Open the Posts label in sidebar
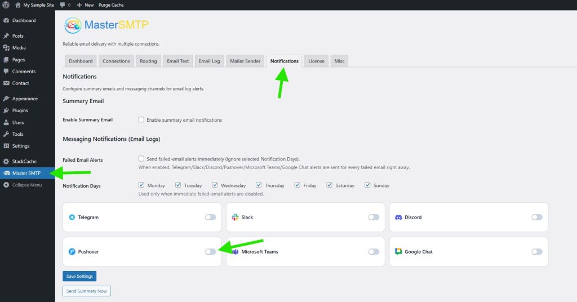This screenshot has width=577, height=302. 17,35
